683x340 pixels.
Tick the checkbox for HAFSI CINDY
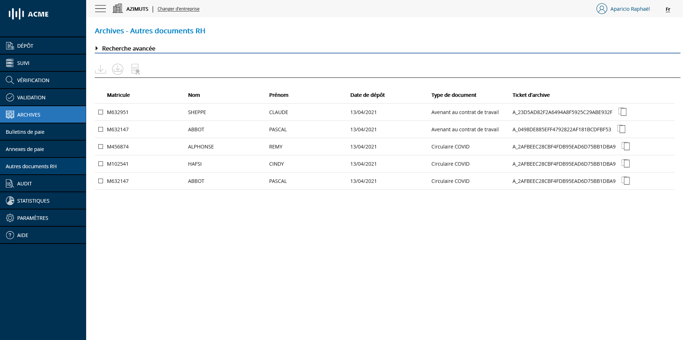point(101,164)
